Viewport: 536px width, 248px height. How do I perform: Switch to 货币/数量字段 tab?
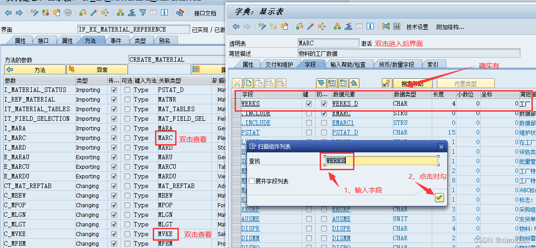click(x=396, y=65)
